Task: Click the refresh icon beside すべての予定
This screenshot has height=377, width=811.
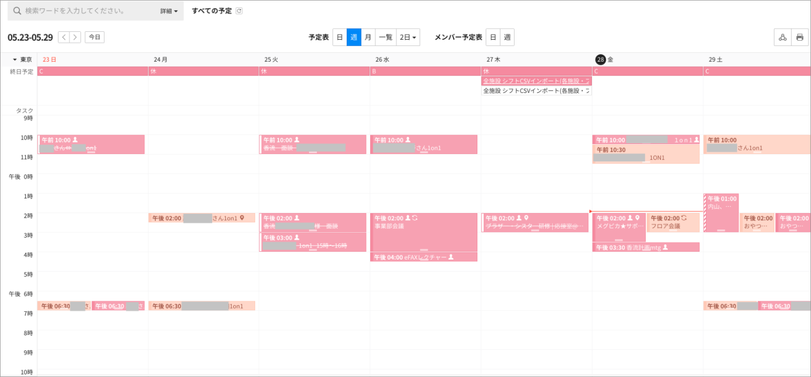Action: (x=239, y=11)
